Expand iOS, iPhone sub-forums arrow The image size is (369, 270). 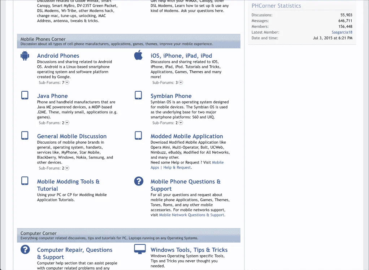[x=181, y=83]
